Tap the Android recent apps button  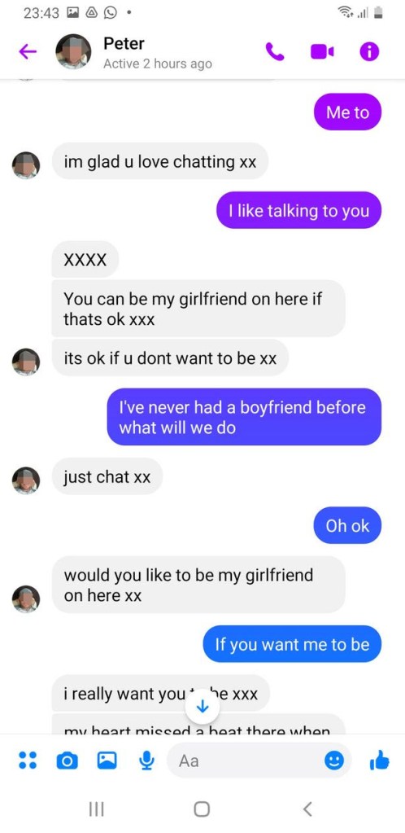[96, 809]
